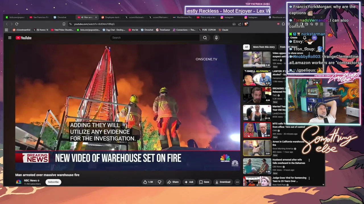The height and width of the screenshot is (204, 364).
Task: Open the CNN 'MTG calls' video thumbnail
Action: coord(257,130)
